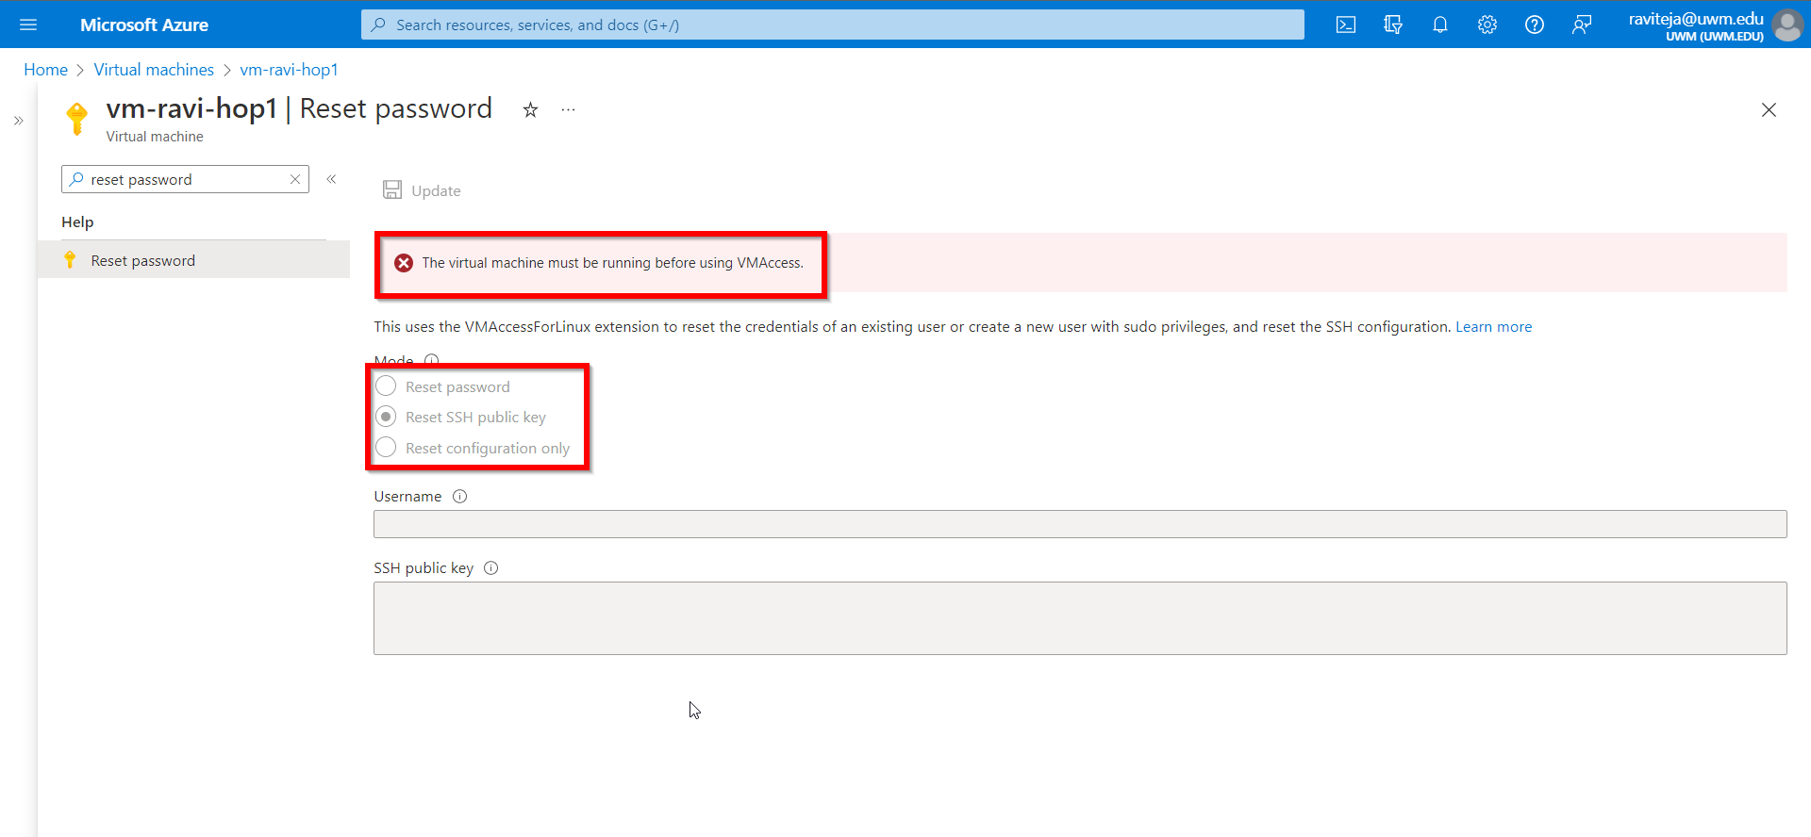Close the Reset password blade

1769,110
